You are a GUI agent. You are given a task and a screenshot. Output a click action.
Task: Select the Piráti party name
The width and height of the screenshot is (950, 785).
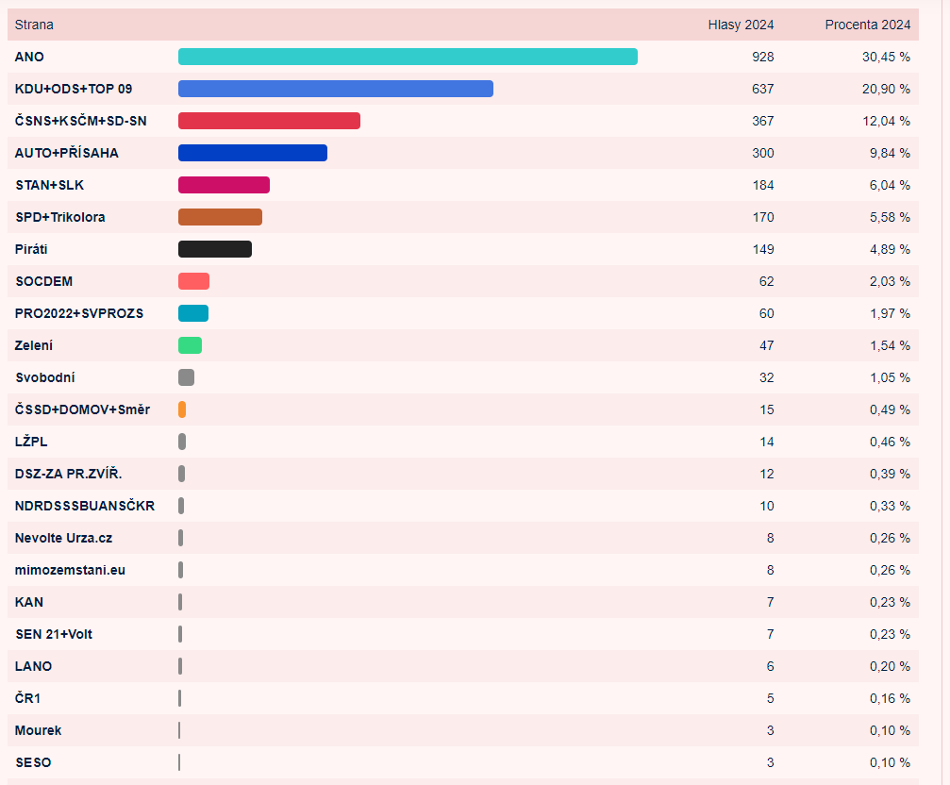[x=31, y=249]
